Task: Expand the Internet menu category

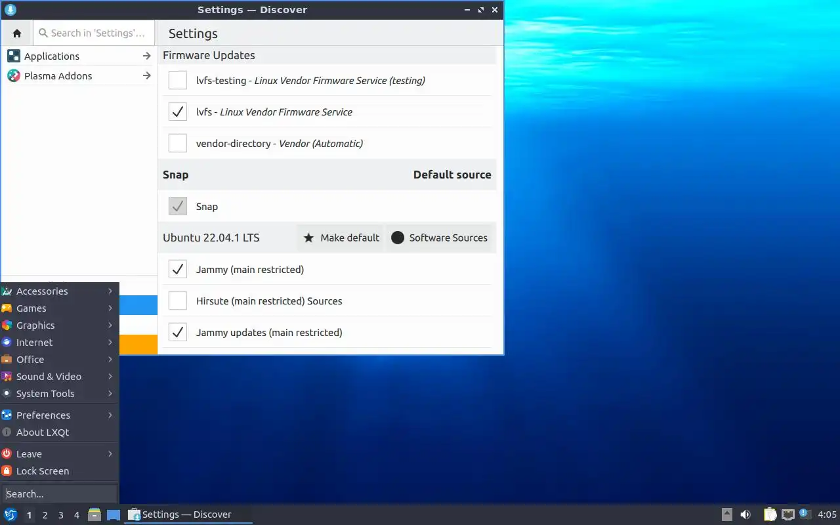Action: click(59, 343)
